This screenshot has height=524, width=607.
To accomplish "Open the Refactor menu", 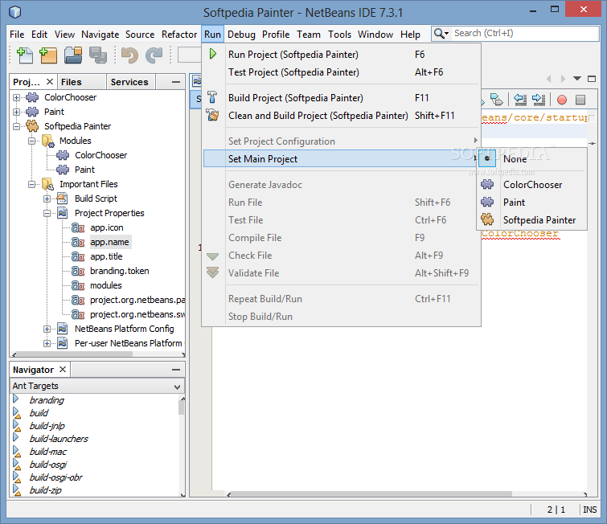I will coord(179,35).
